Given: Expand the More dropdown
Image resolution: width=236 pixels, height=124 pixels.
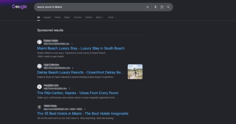Looking at the screenshot, I should click(100, 17).
